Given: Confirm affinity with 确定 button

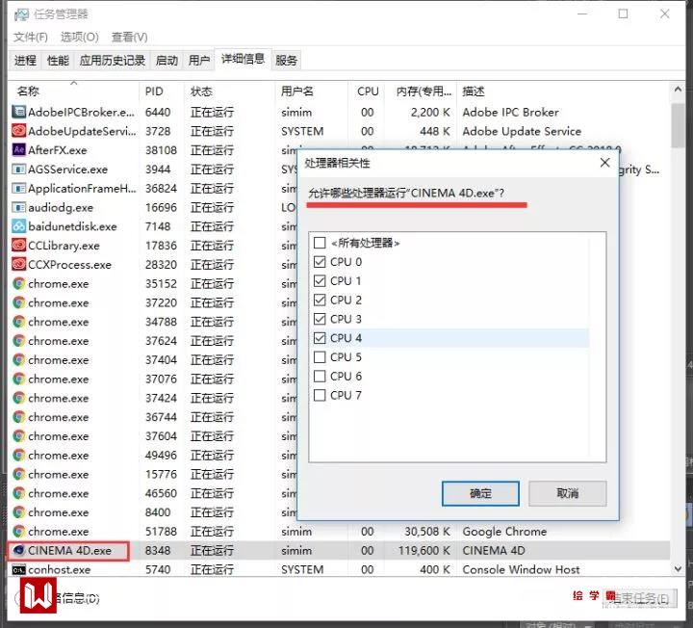Looking at the screenshot, I should click(480, 493).
